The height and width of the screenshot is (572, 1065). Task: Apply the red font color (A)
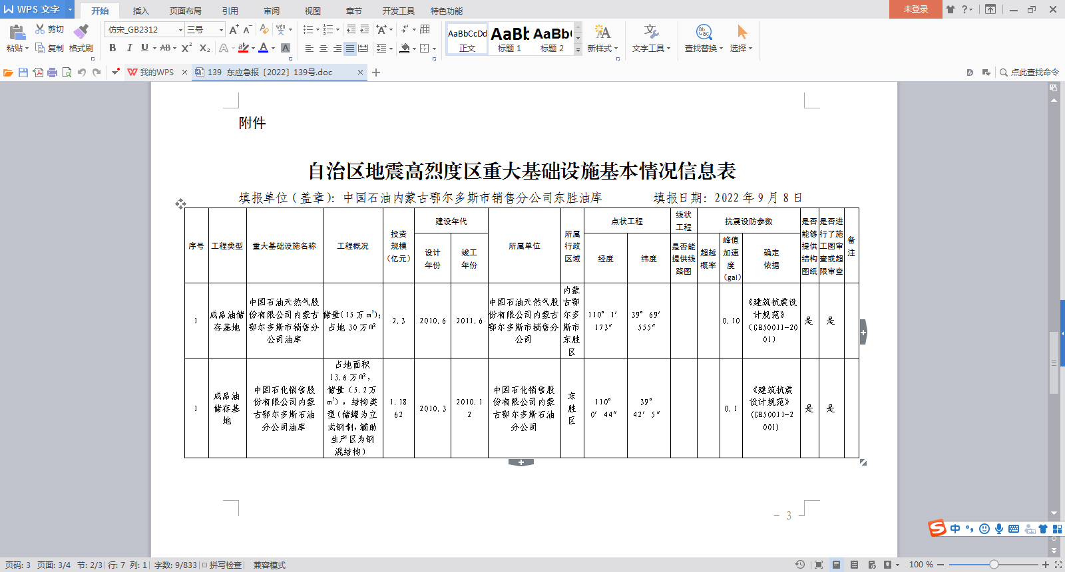pos(264,48)
